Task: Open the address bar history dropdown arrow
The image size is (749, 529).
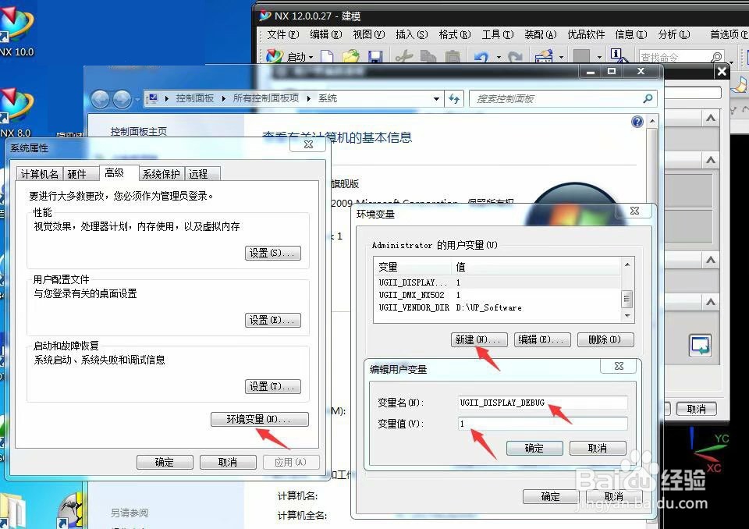Action: 436,99
